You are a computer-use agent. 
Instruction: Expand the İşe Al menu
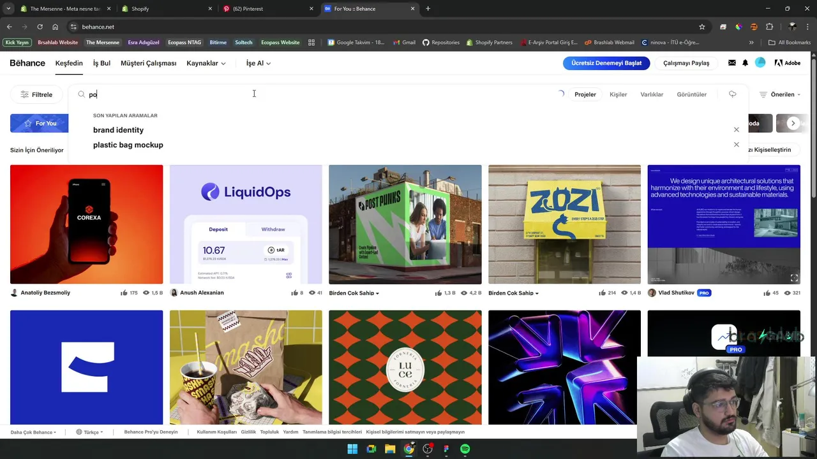[259, 63]
